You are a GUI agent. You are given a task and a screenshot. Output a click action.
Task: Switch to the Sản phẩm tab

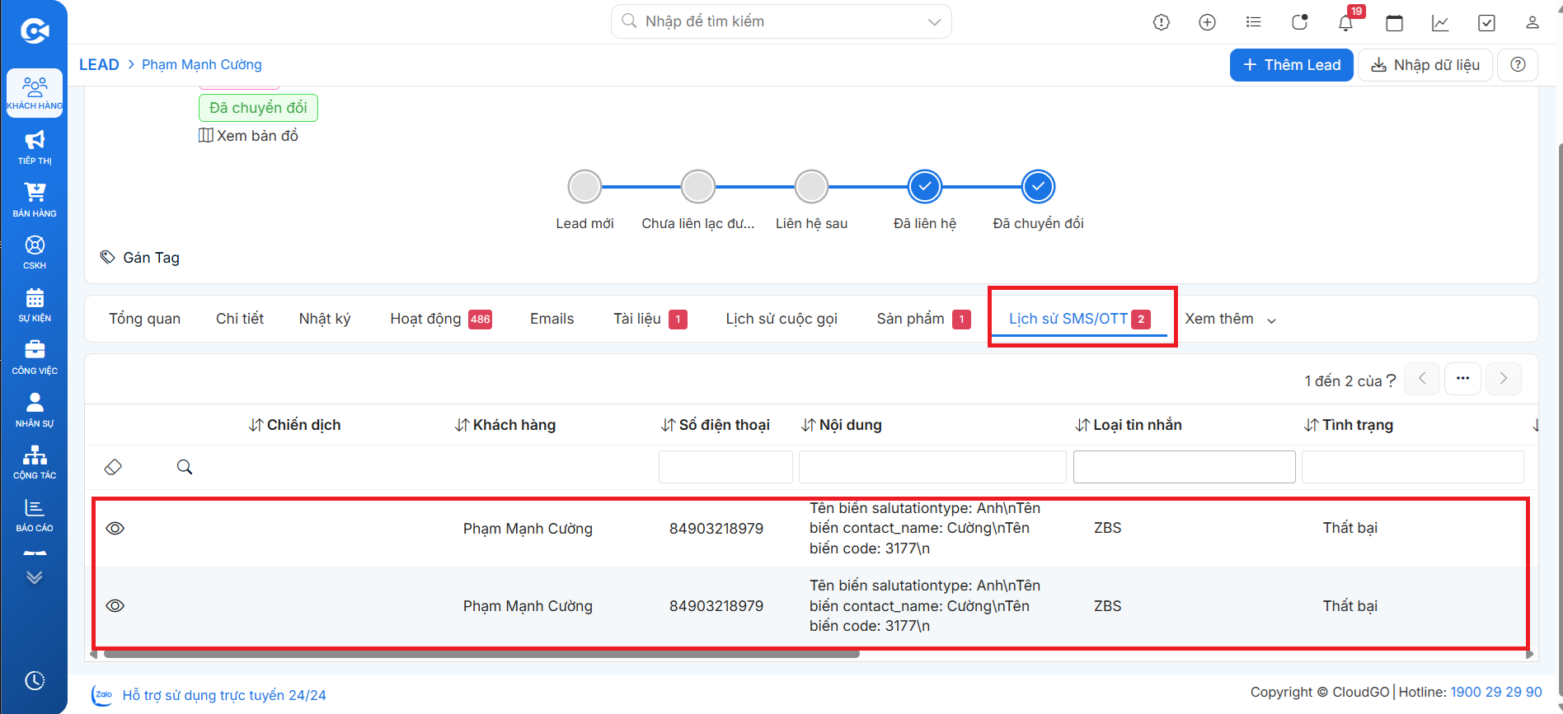923,319
